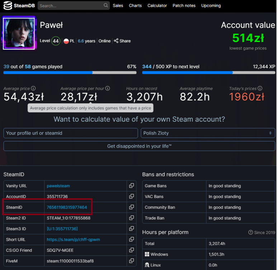
Task: Copy the SteamID row value
Action: click(131, 207)
